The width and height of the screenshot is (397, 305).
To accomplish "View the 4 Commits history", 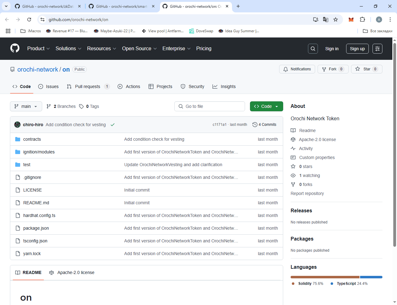I will pos(264,125).
